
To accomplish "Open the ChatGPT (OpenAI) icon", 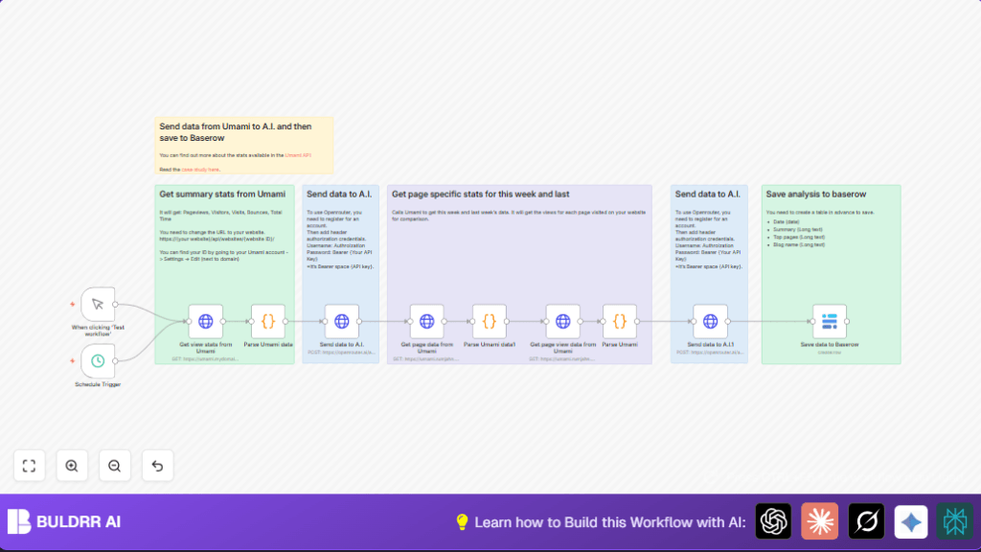I will tap(773, 521).
